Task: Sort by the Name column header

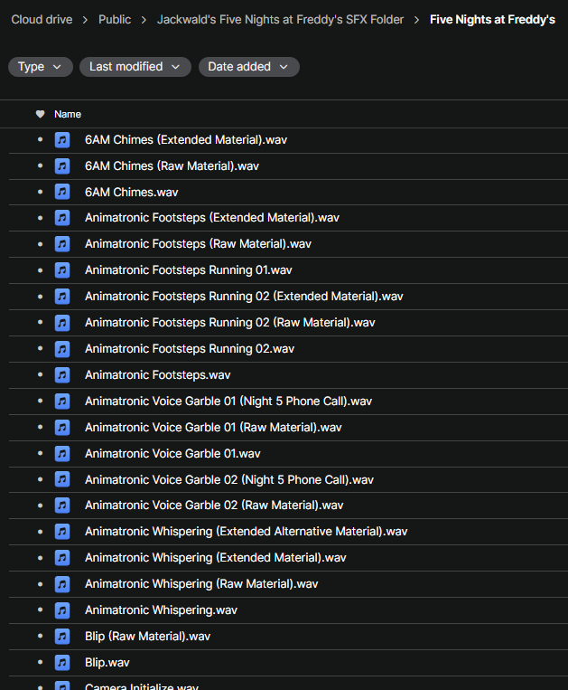Action: [x=68, y=115]
